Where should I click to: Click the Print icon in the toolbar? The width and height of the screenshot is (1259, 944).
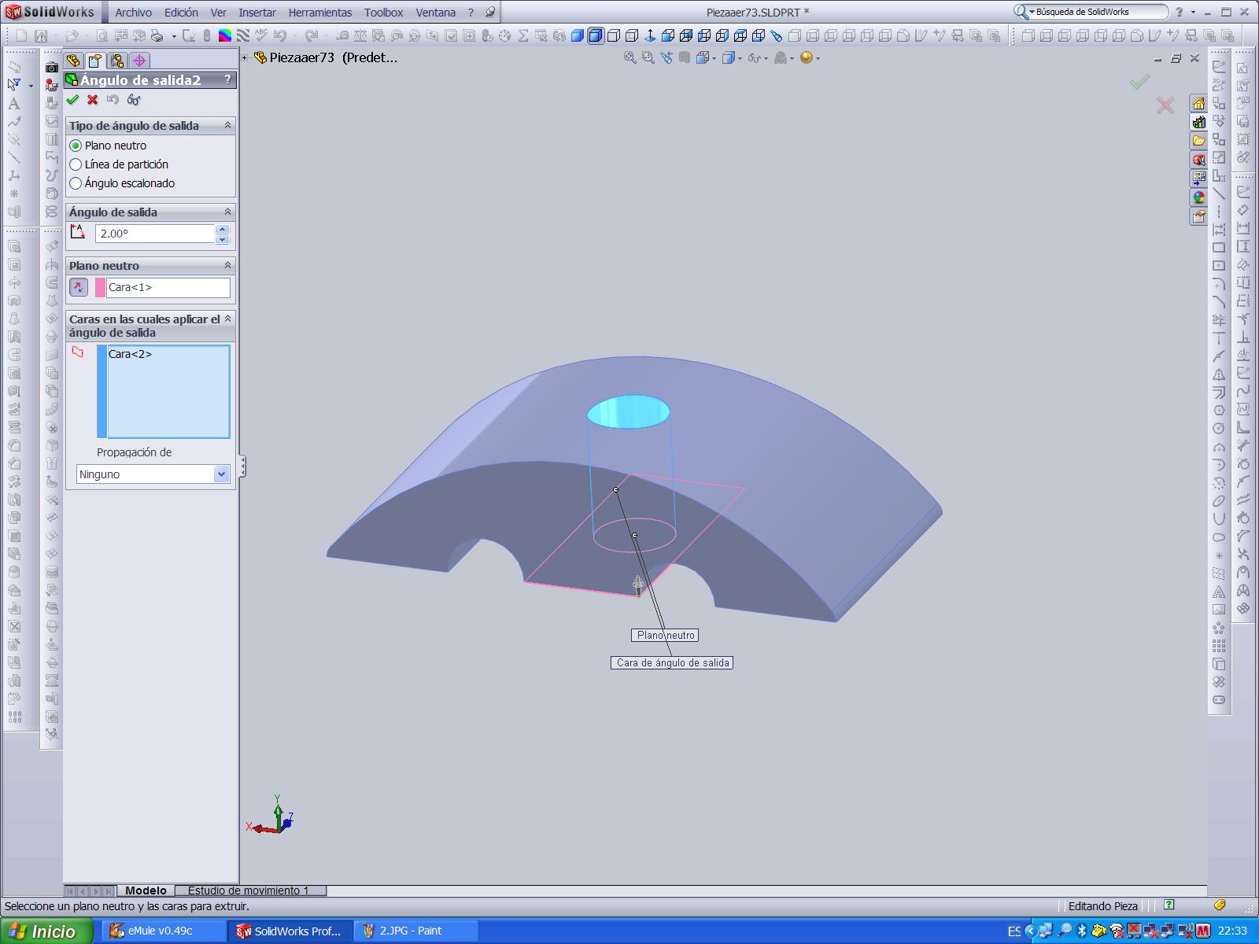[157, 36]
